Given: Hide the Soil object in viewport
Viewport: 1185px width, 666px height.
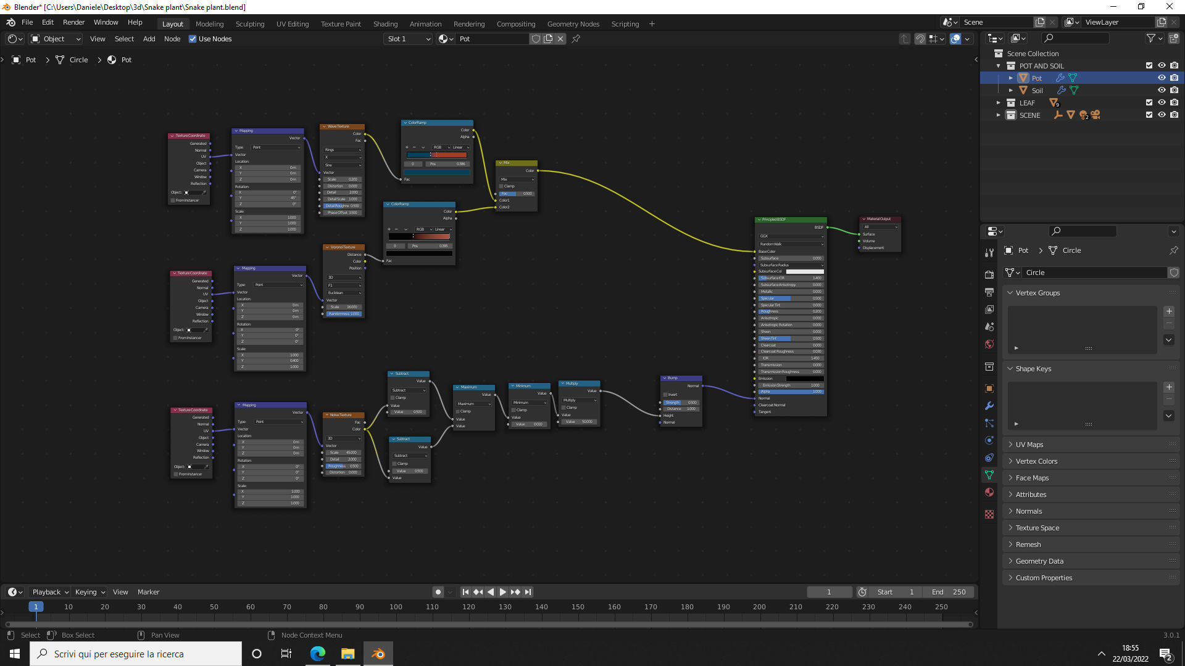Looking at the screenshot, I should (1162, 90).
